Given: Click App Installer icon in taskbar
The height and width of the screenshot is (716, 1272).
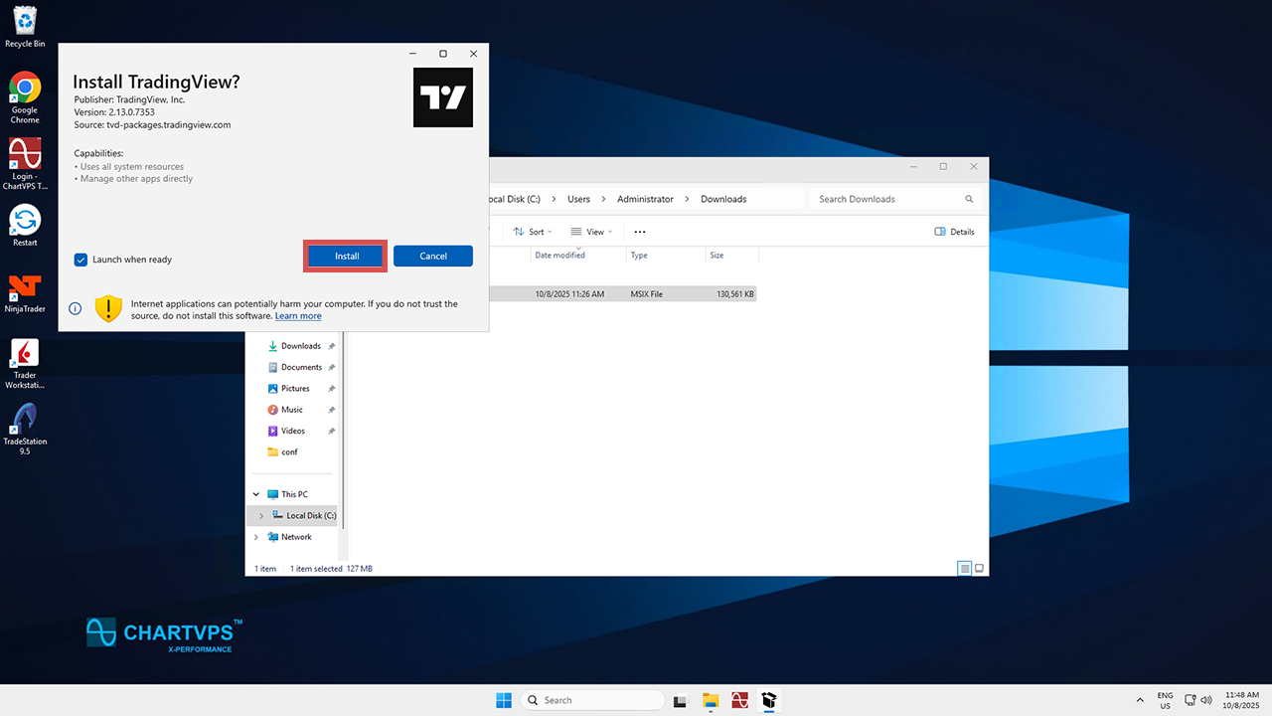Looking at the screenshot, I should point(768,700).
